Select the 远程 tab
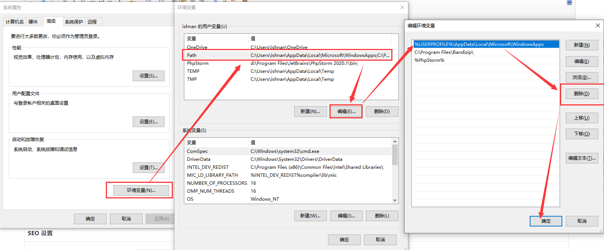Image resolution: width=604 pixels, height=250 pixels. pyautogui.click(x=92, y=22)
